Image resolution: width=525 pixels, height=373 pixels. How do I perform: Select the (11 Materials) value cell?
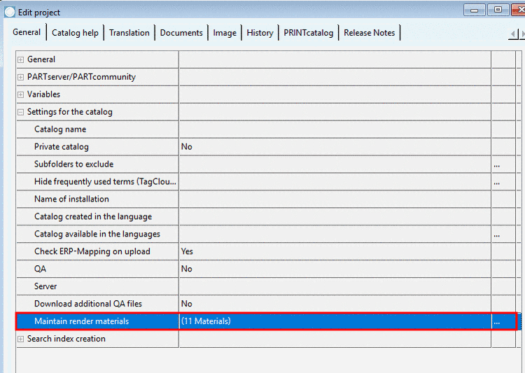[335, 321]
